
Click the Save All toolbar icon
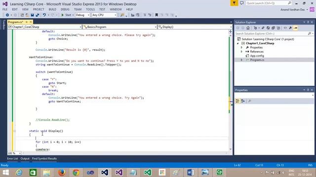(x=38, y=15)
